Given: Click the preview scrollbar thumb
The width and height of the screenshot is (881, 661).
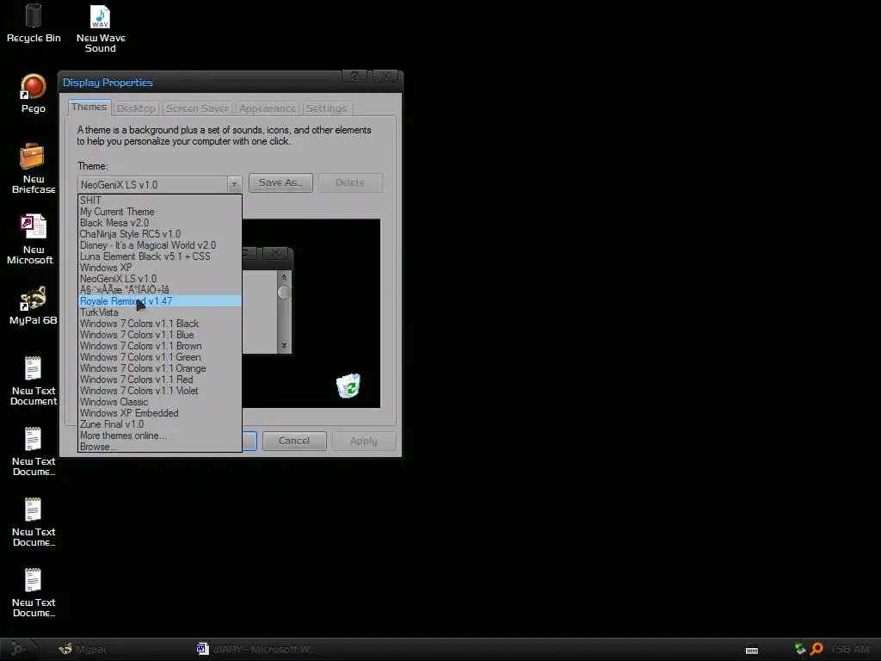Looking at the screenshot, I should point(284,293).
